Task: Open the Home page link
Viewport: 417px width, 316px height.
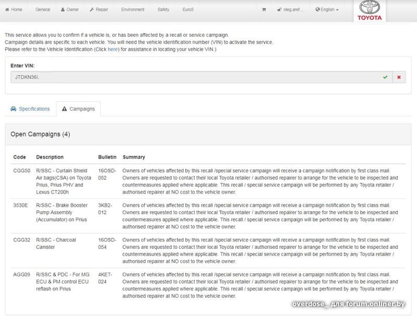Action: 14,9
